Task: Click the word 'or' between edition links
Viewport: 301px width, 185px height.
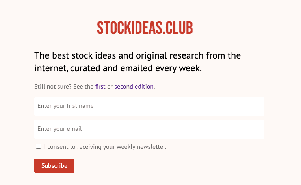Action: [x=110, y=87]
